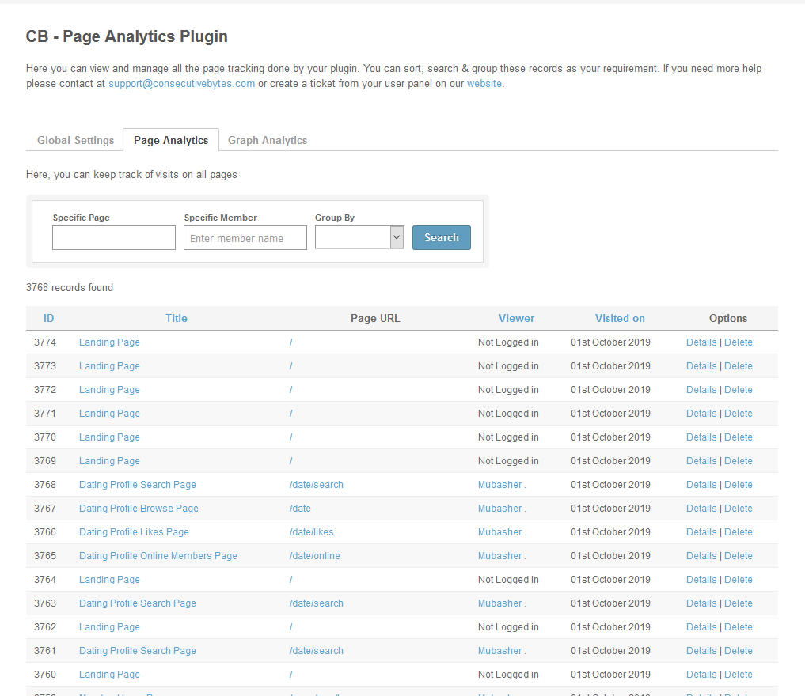This screenshot has height=696, width=805.
Task: Click the Specific Member name field
Action: point(245,238)
